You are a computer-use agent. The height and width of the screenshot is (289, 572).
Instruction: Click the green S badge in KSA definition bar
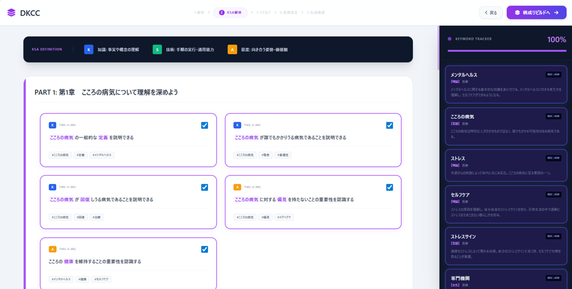point(157,49)
